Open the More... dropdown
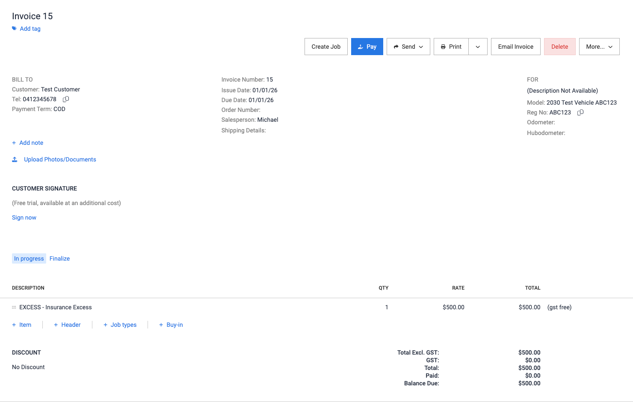The image size is (633, 402). point(599,47)
